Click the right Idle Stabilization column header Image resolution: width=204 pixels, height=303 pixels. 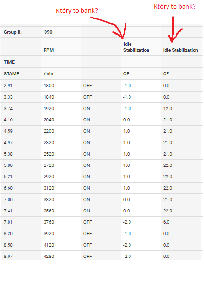(181, 50)
